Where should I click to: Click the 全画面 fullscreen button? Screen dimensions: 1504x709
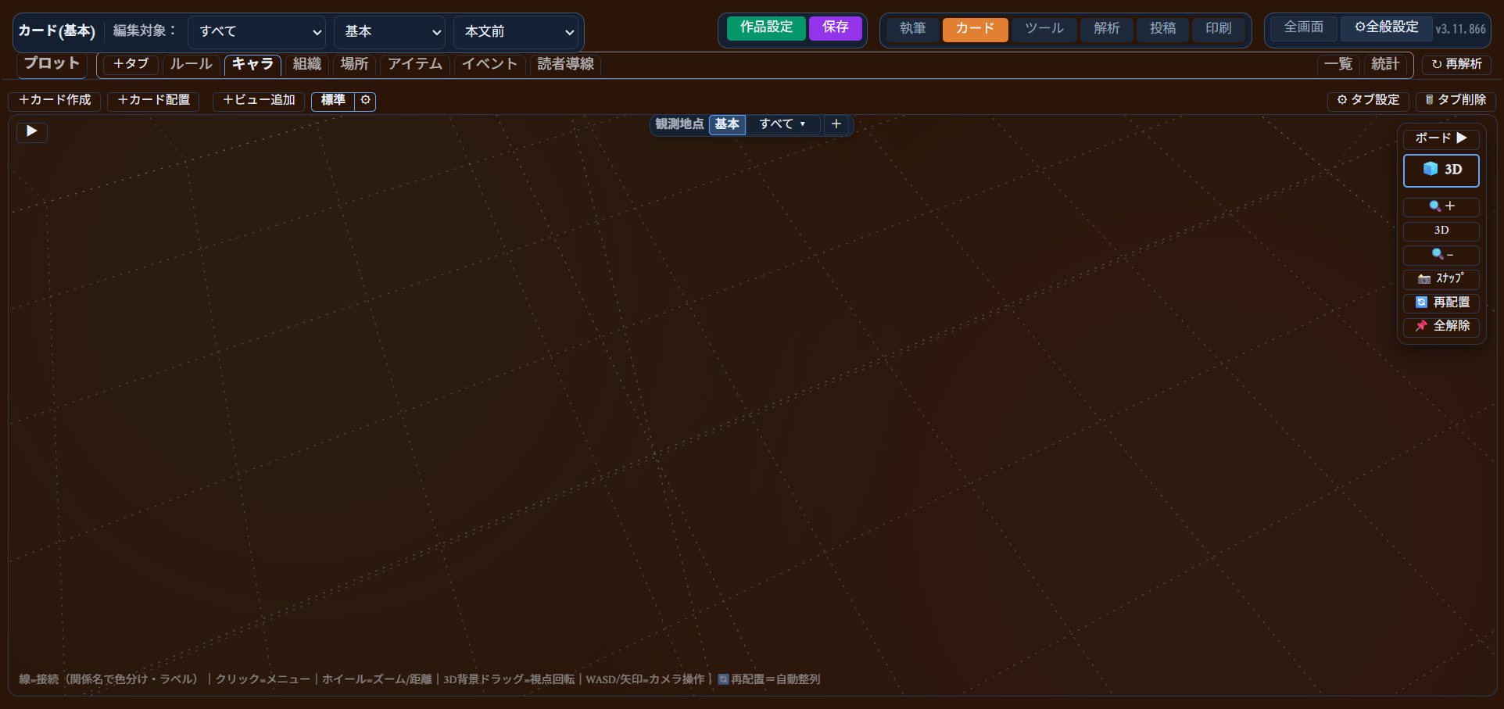1304,27
